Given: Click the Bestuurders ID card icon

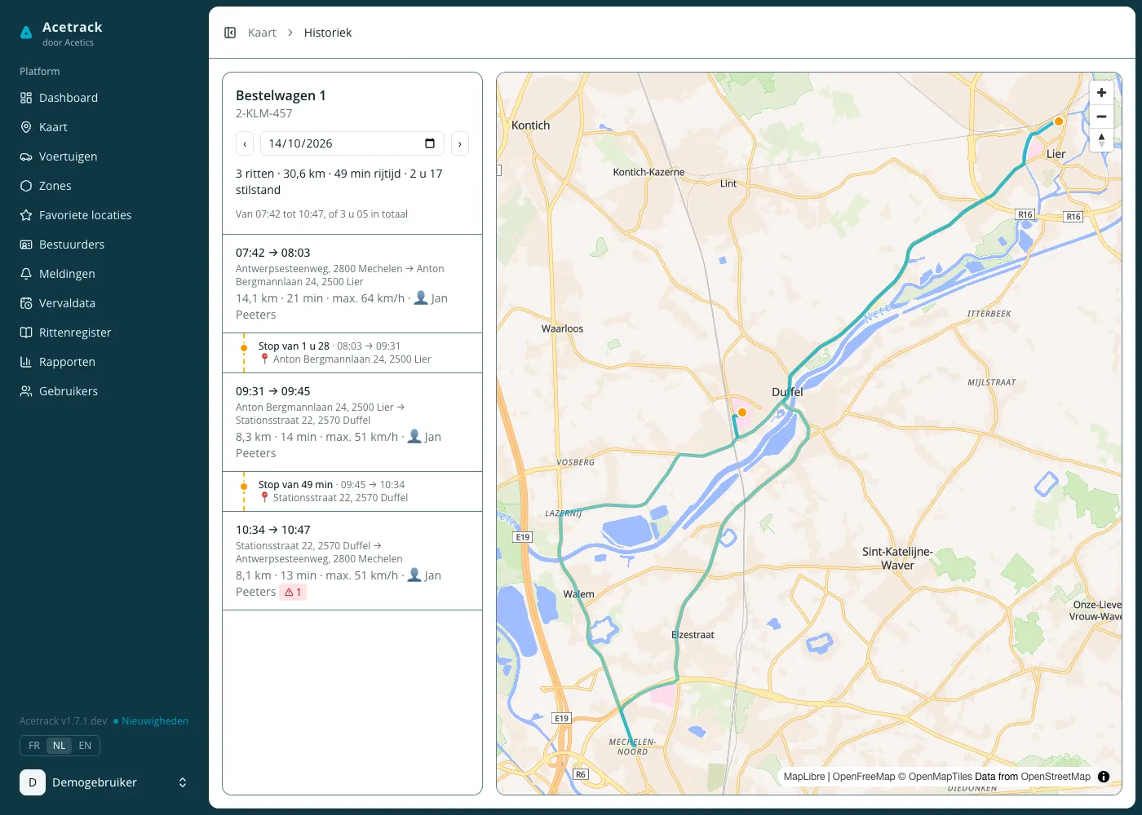Looking at the screenshot, I should pos(26,244).
